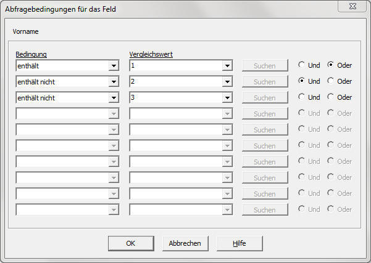
Task: Click into Vergleichswert field containing 3
Action: coord(176,97)
